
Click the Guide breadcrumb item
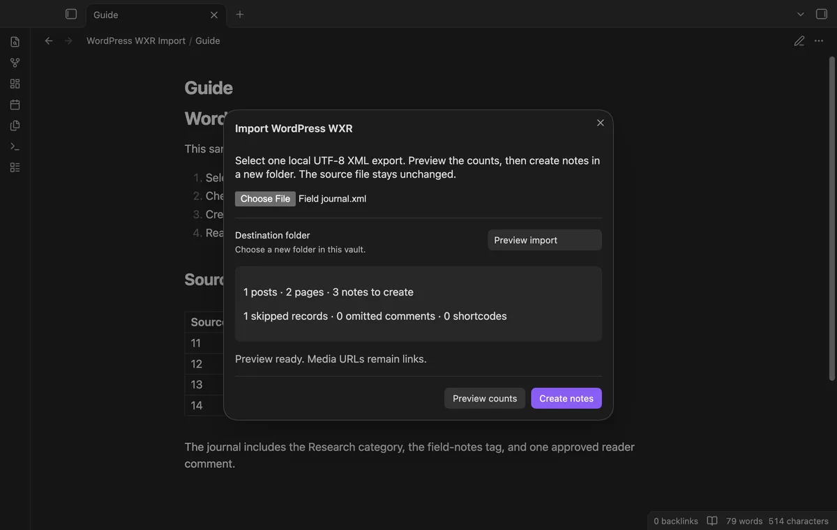point(208,40)
